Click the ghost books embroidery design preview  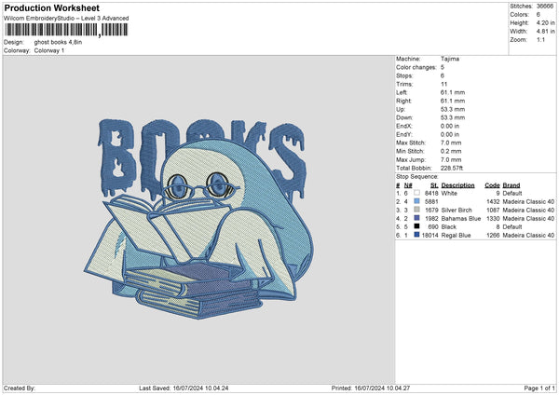[199, 219]
